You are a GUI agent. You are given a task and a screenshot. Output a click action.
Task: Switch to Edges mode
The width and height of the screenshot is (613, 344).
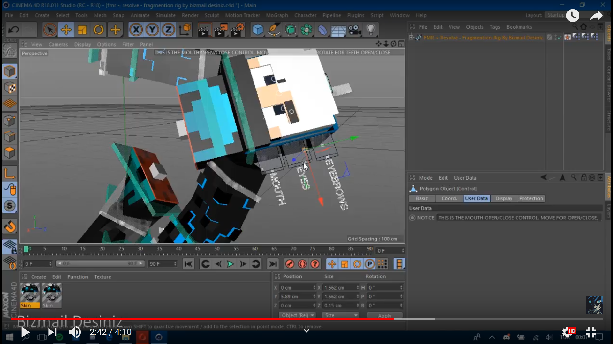coord(10,137)
